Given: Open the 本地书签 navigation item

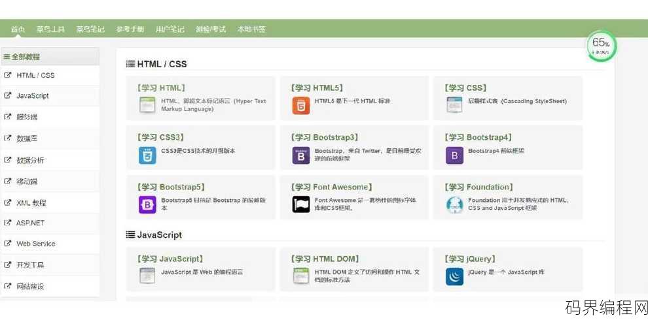Looking at the screenshot, I should point(251,29).
